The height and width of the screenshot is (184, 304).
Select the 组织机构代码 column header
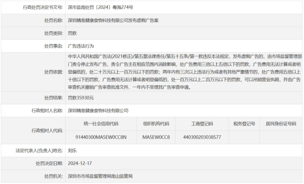click(x=156, y=124)
